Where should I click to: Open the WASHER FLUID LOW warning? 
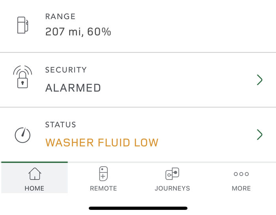(x=102, y=143)
